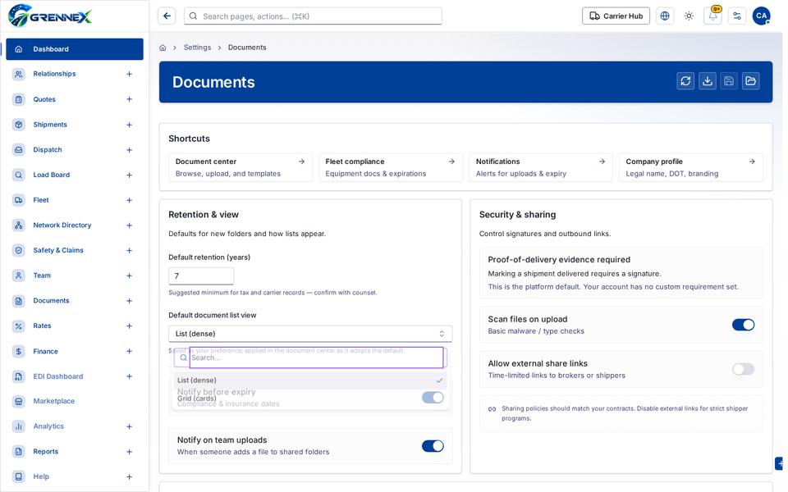Viewport: 788px width, 492px height.
Task: Open Document center shortcut
Action: pyautogui.click(x=241, y=167)
